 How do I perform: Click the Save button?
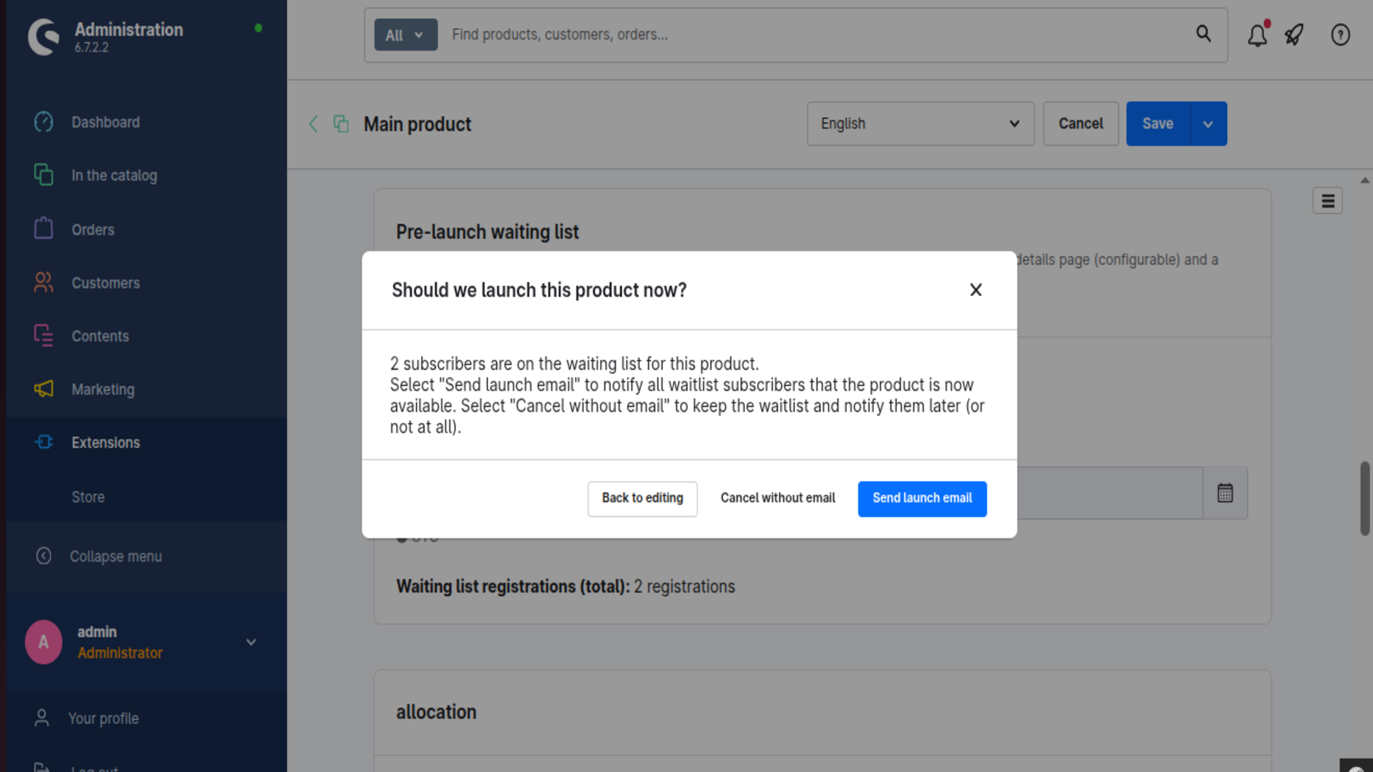[x=1158, y=124]
